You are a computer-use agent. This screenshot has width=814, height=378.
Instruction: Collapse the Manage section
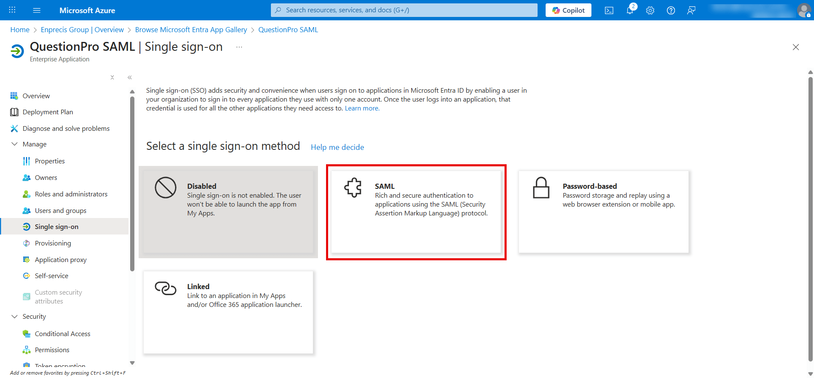click(x=14, y=144)
